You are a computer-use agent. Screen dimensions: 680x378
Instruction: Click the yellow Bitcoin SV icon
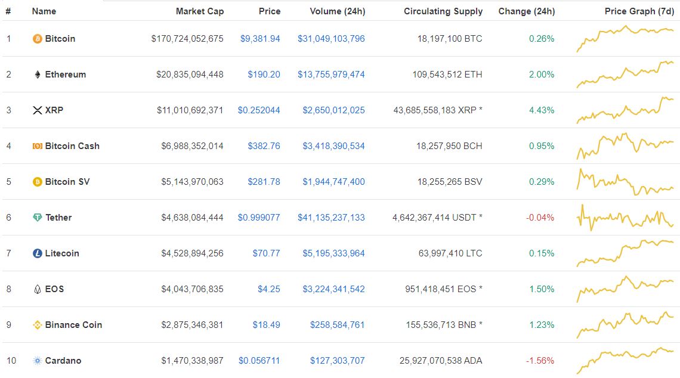click(x=38, y=182)
